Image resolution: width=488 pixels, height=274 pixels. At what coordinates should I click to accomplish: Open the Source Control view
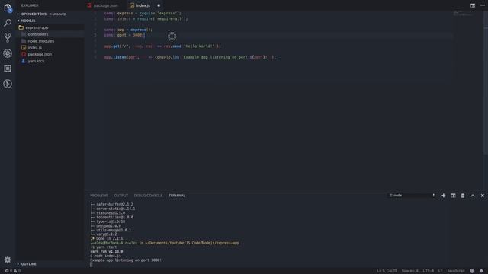[x=8, y=38]
